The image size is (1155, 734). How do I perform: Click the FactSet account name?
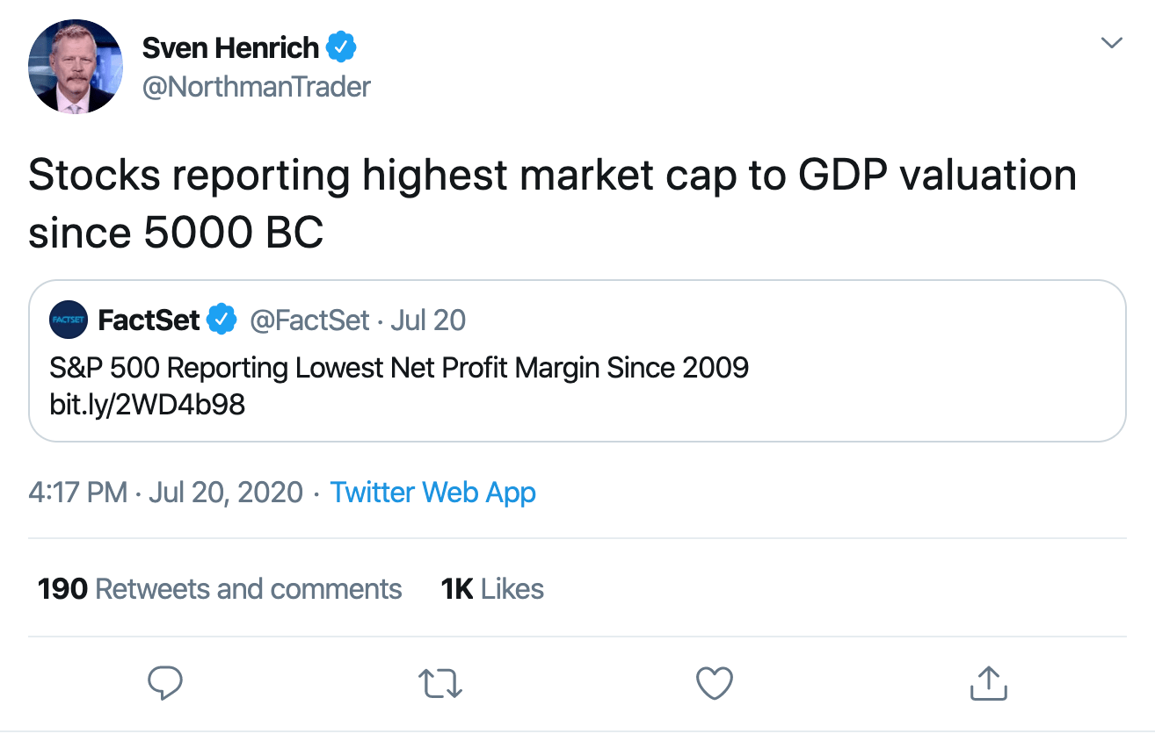pyautogui.click(x=149, y=320)
